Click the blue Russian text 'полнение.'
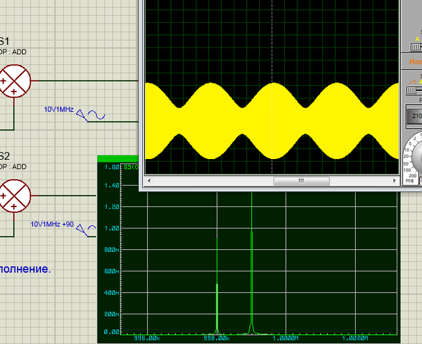 [25, 269]
